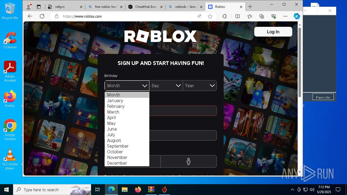Image resolution: width=347 pixels, height=195 pixels.
Task: Click Execute in background window
Action: coord(323,97)
